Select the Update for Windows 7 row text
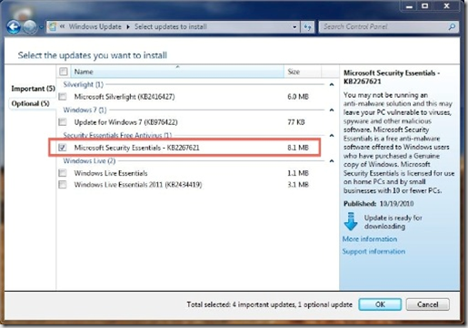Image resolution: width=468 pixels, height=328 pixels. click(x=125, y=122)
